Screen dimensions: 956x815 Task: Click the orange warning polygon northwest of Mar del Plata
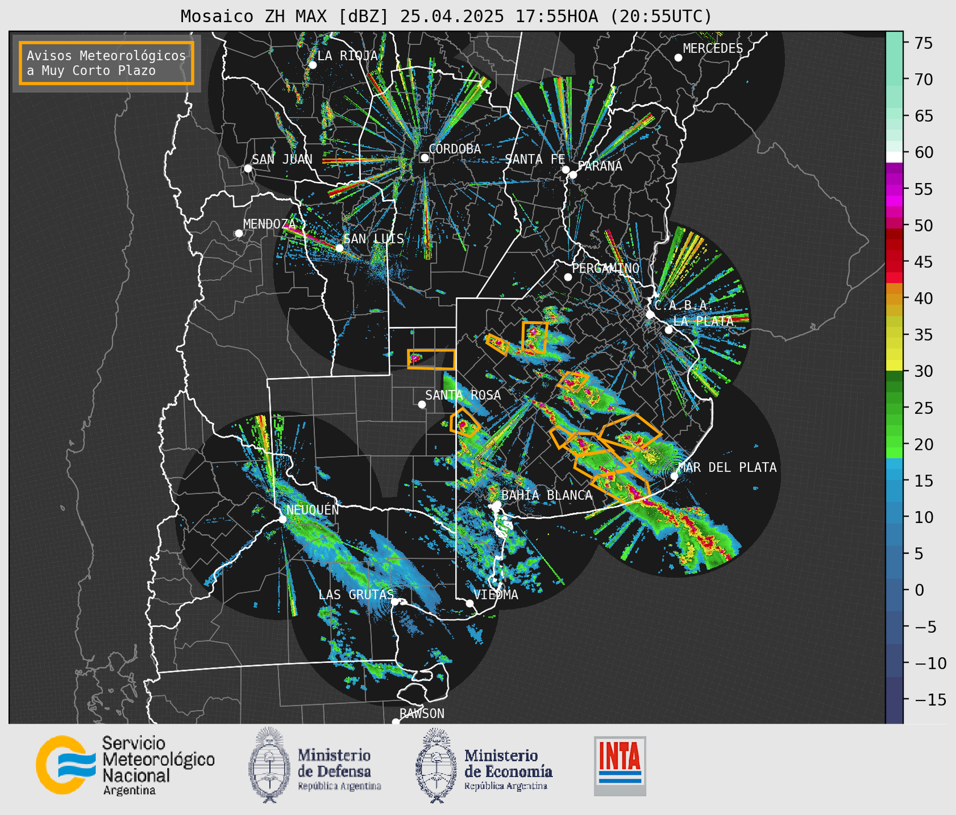pos(630,432)
